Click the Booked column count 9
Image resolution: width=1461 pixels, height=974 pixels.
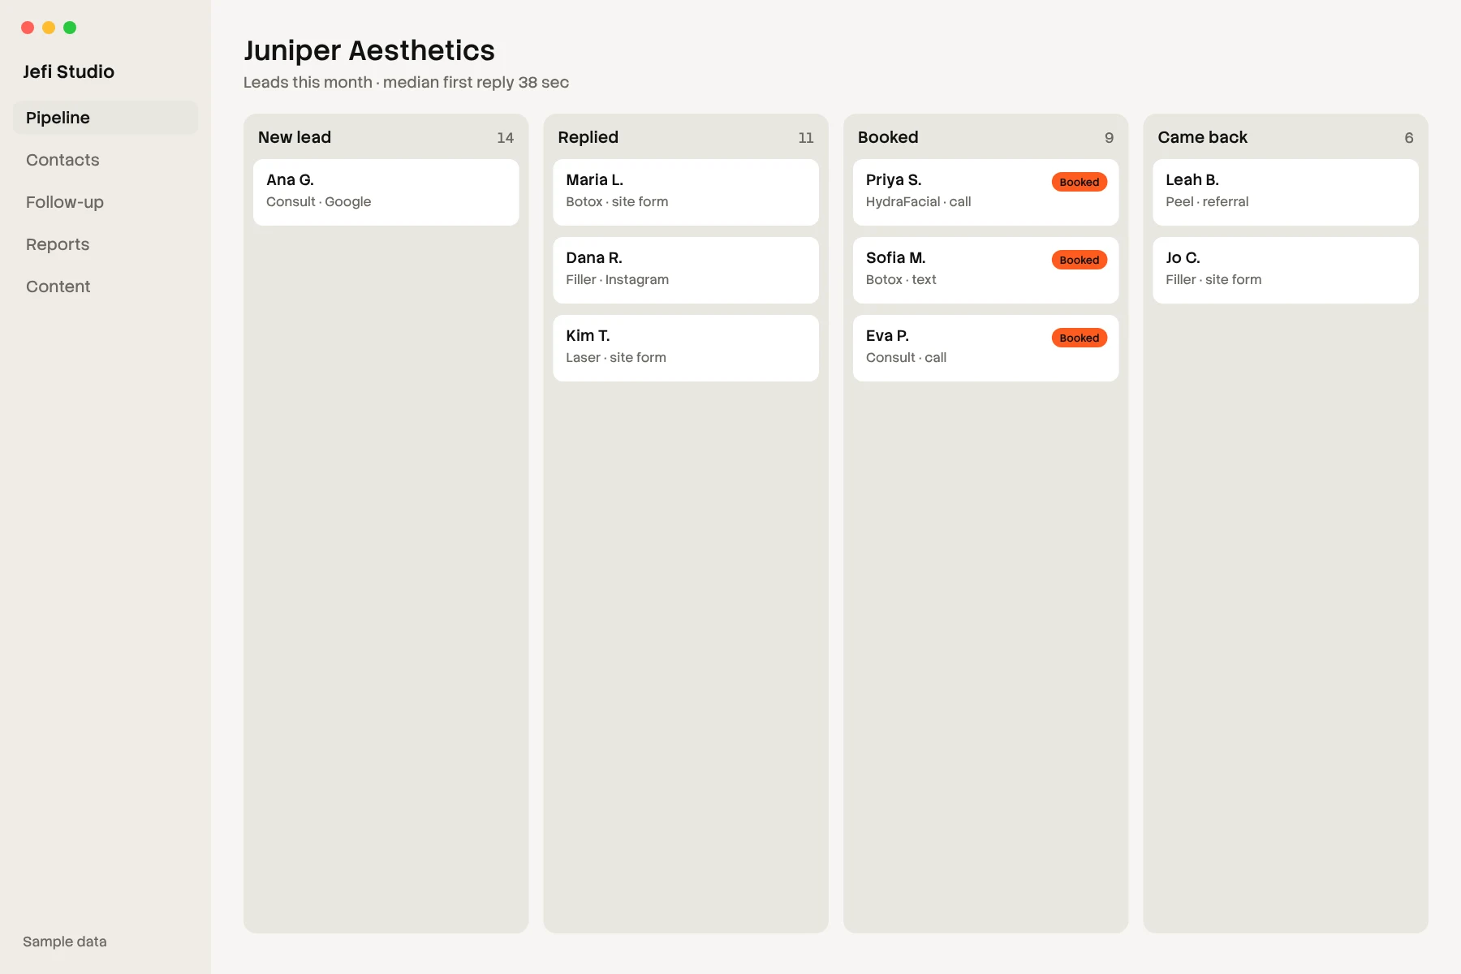[x=1109, y=138]
